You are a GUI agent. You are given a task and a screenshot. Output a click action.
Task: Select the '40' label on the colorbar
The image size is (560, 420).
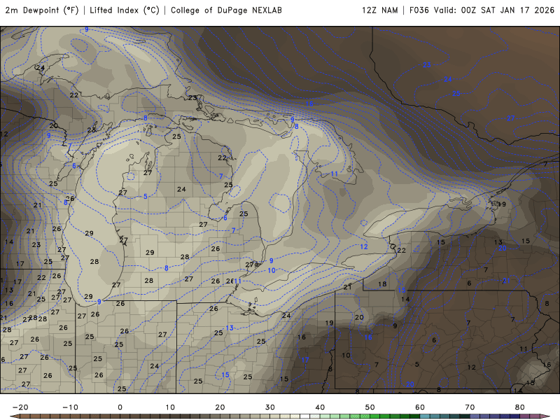click(x=320, y=407)
